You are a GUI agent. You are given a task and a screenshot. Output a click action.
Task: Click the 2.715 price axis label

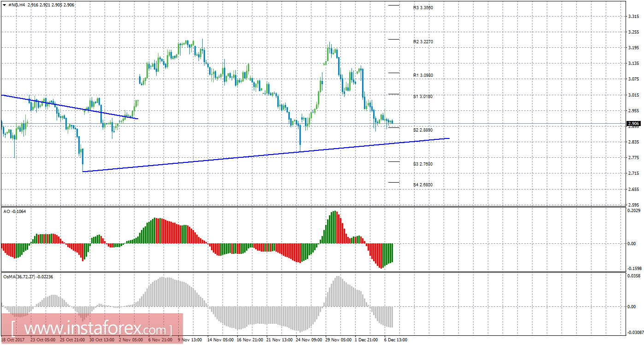pyautogui.click(x=633, y=173)
